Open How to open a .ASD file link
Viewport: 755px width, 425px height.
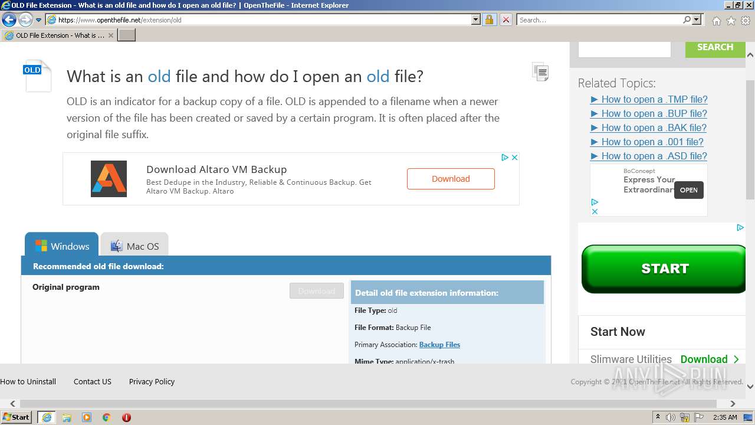(649, 156)
